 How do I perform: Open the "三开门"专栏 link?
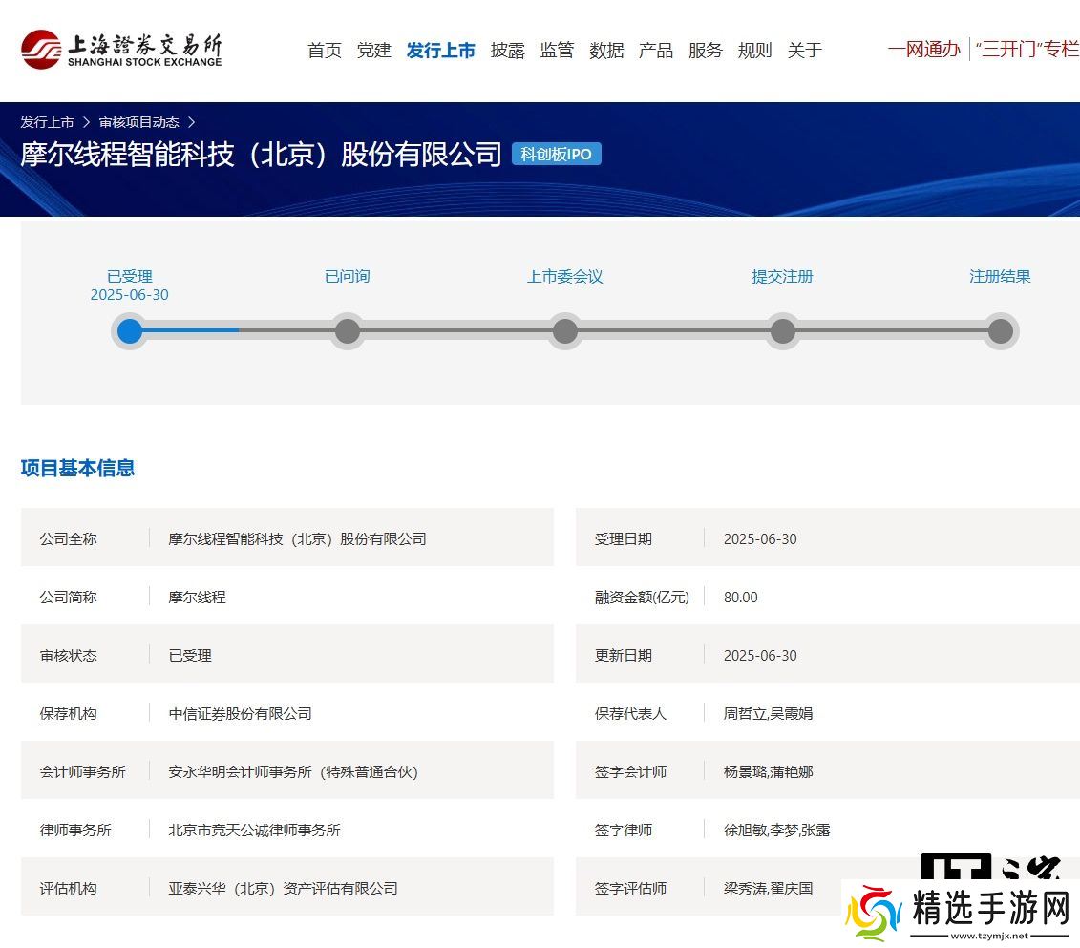1027,49
